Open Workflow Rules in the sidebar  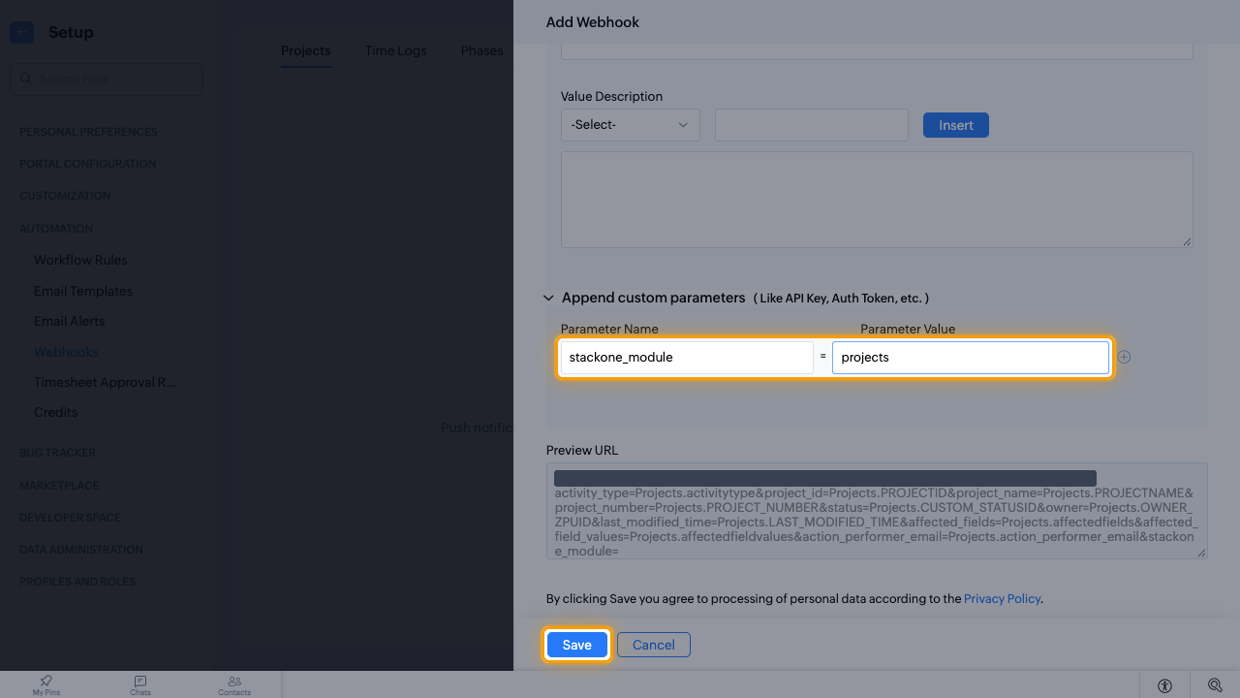click(80, 260)
